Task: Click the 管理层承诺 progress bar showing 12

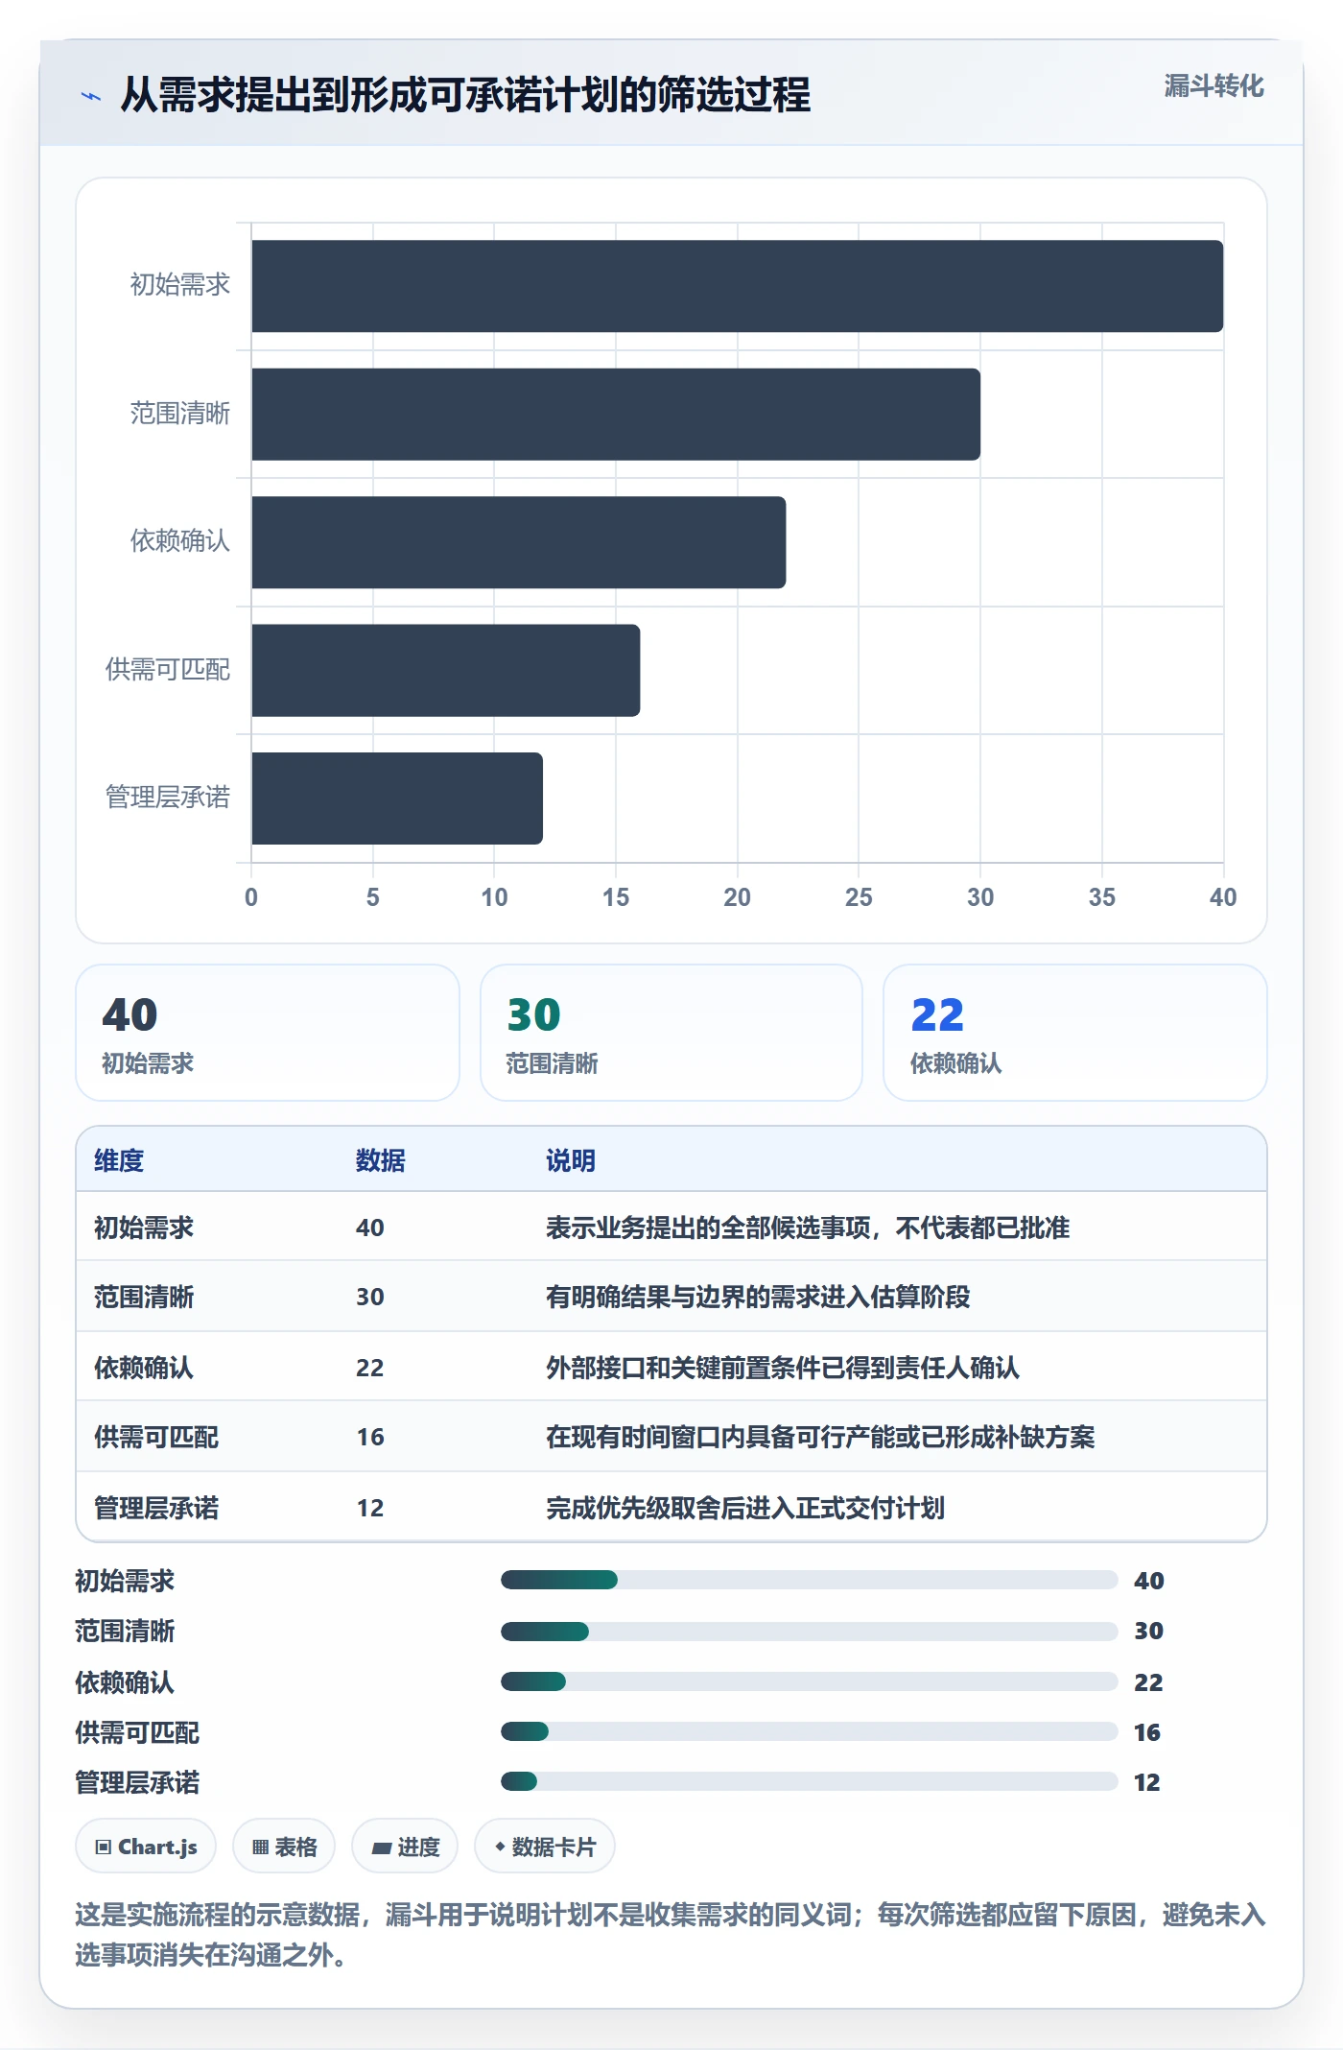Action: (x=809, y=1781)
